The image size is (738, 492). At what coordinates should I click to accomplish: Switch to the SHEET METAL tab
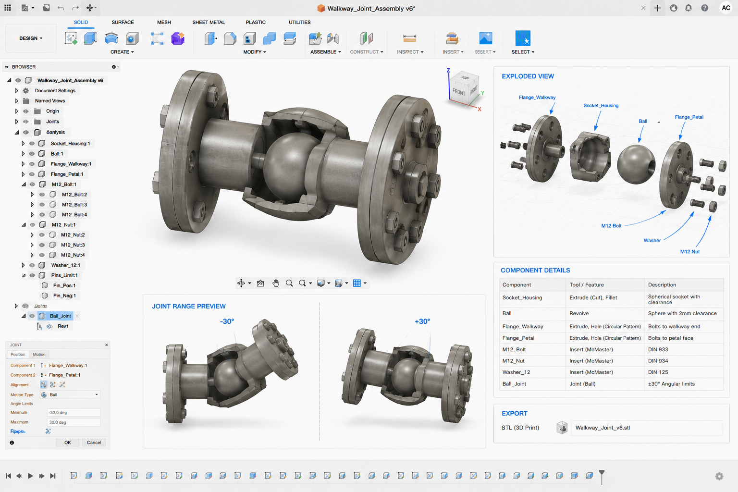[209, 22]
